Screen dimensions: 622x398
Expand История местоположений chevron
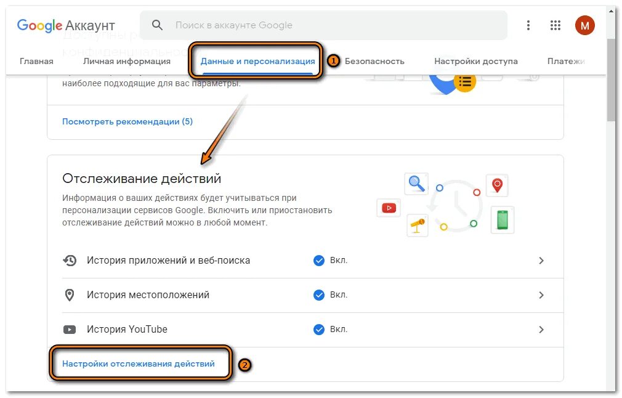pos(541,295)
